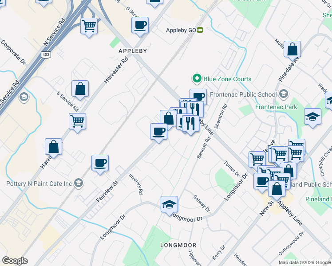This screenshot has height=266, width=332.
Task: Select the coffee cup marker below Blue Zone Courts
Action: (199, 96)
